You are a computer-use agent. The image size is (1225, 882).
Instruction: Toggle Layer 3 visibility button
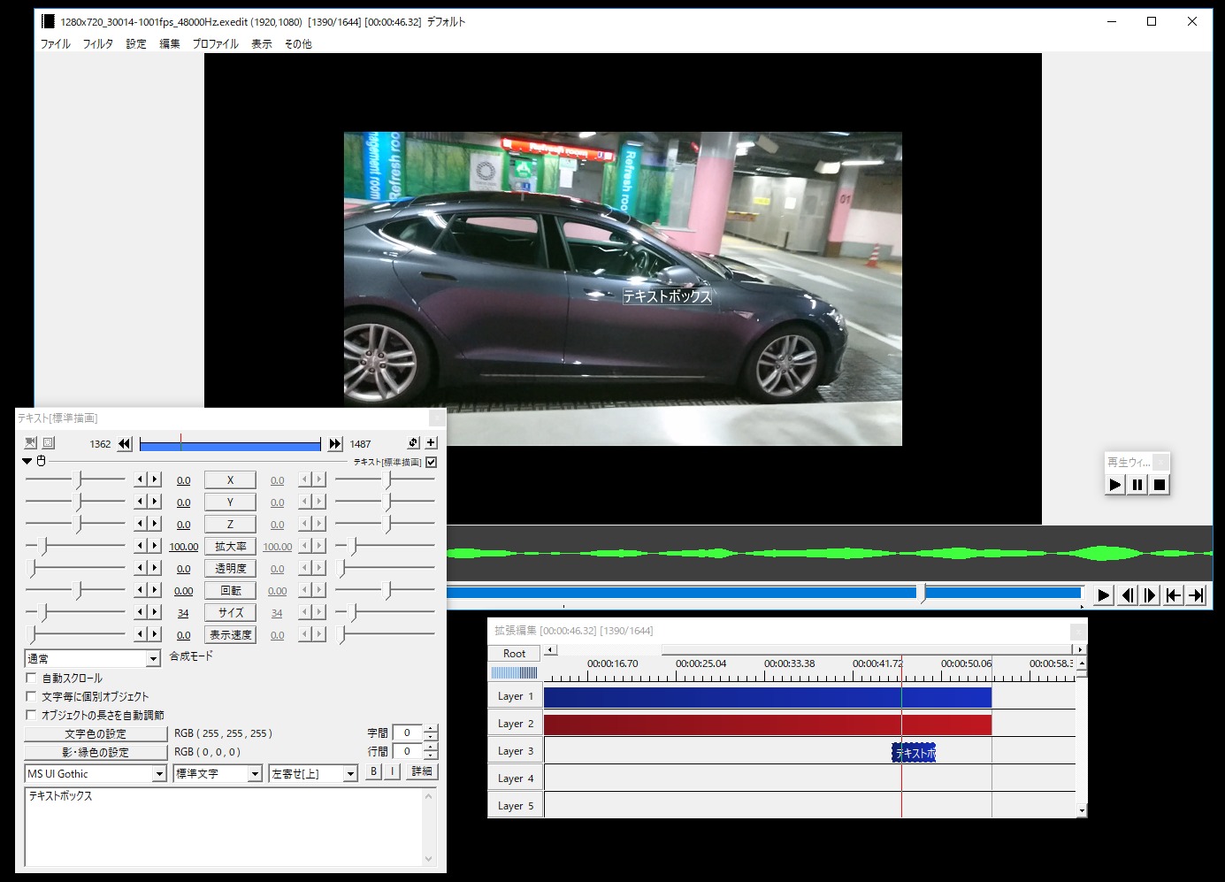click(x=516, y=751)
